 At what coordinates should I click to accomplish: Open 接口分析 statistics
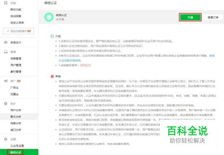pyautogui.click(x=16, y=130)
